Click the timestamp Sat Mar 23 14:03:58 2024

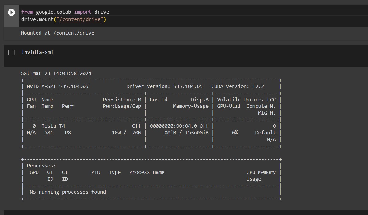56,73
